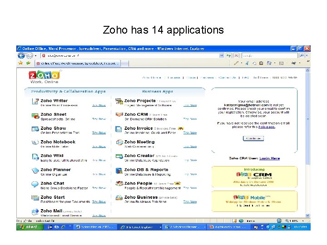Open a new blank browser tab
Viewport: 327px width, 245px height.
tap(125, 64)
